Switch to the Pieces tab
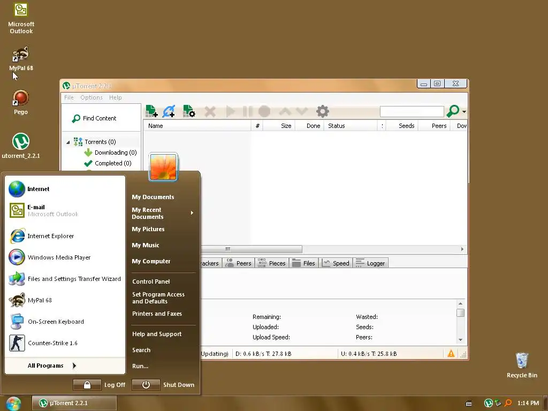The width and height of the screenshot is (548, 411). [x=272, y=263]
